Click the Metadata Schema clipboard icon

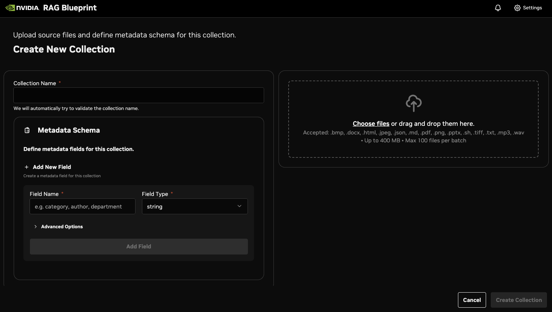(27, 130)
